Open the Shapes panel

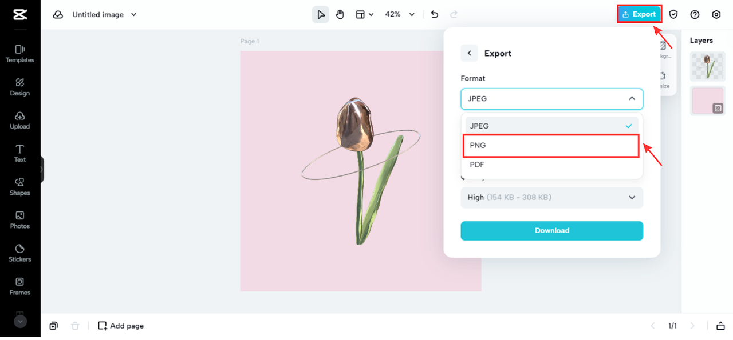[20, 186]
